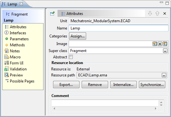Move to previous section with up arrow

coord(157,14)
